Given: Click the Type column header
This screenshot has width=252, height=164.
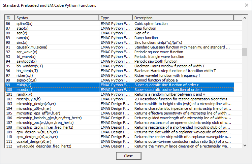Looking at the screenshot, I should point(116,18).
